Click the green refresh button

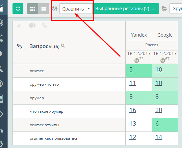(x=18, y=9)
